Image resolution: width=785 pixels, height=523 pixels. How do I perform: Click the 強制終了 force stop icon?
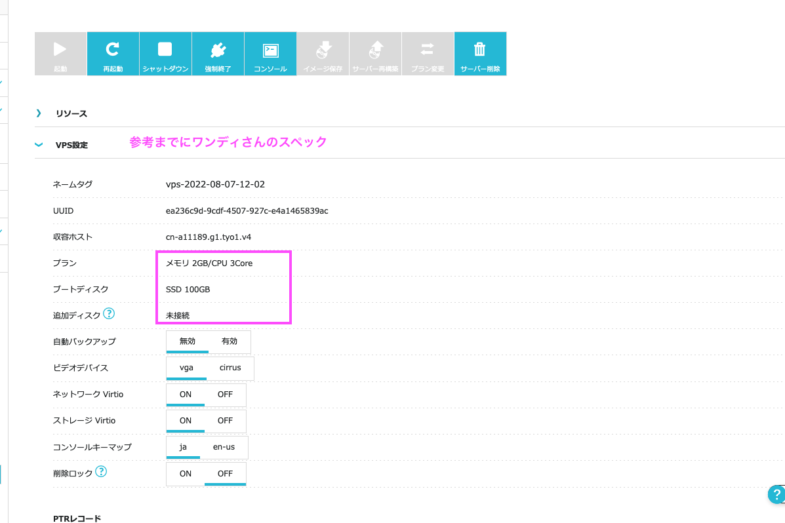tap(218, 50)
